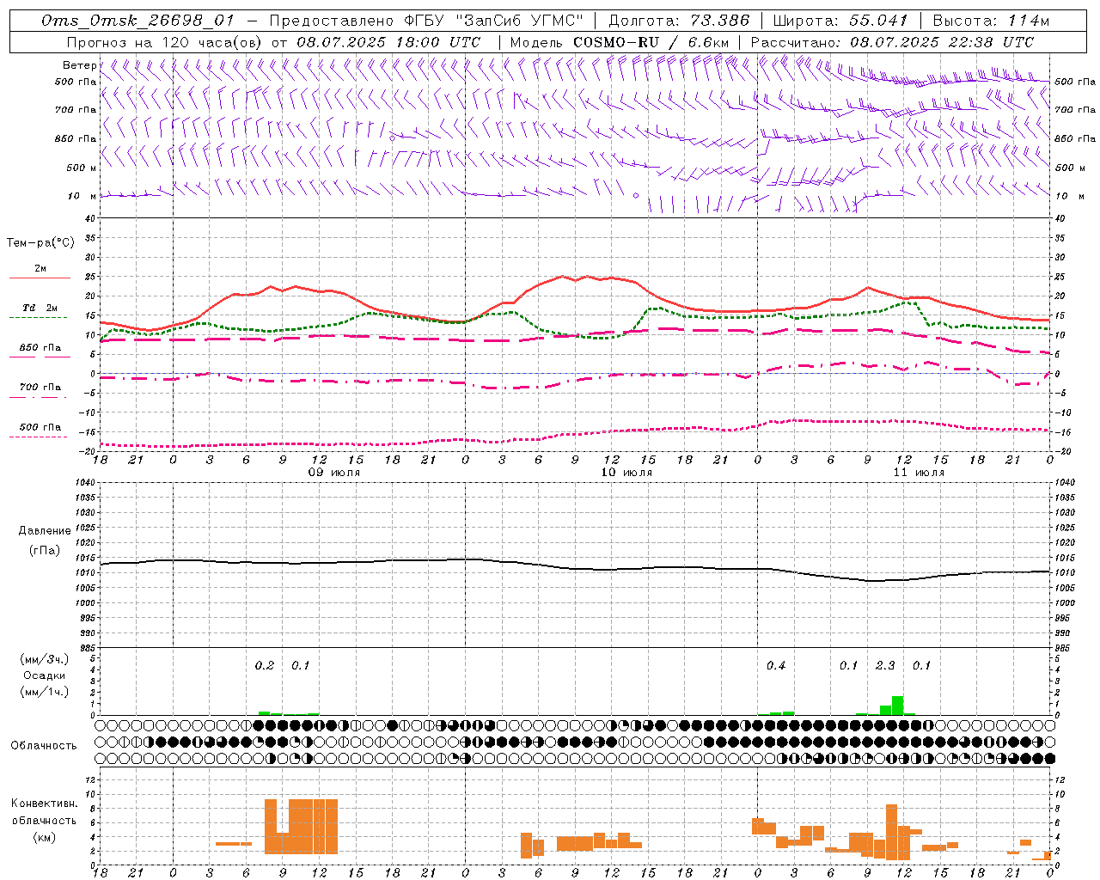Image resolution: width=1100 pixels, height=880 pixels.
Task: Click the station title "Oms_Omsk_26698_01"
Action: [x=137, y=21]
